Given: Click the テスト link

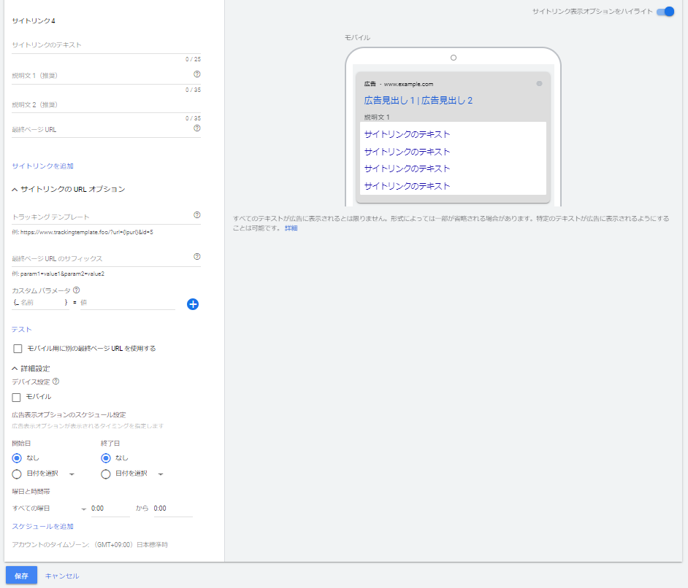Looking at the screenshot, I should click(21, 330).
